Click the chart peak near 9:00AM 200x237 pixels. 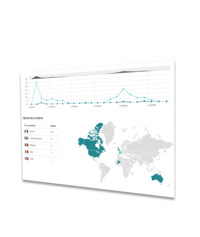pyautogui.click(x=124, y=89)
